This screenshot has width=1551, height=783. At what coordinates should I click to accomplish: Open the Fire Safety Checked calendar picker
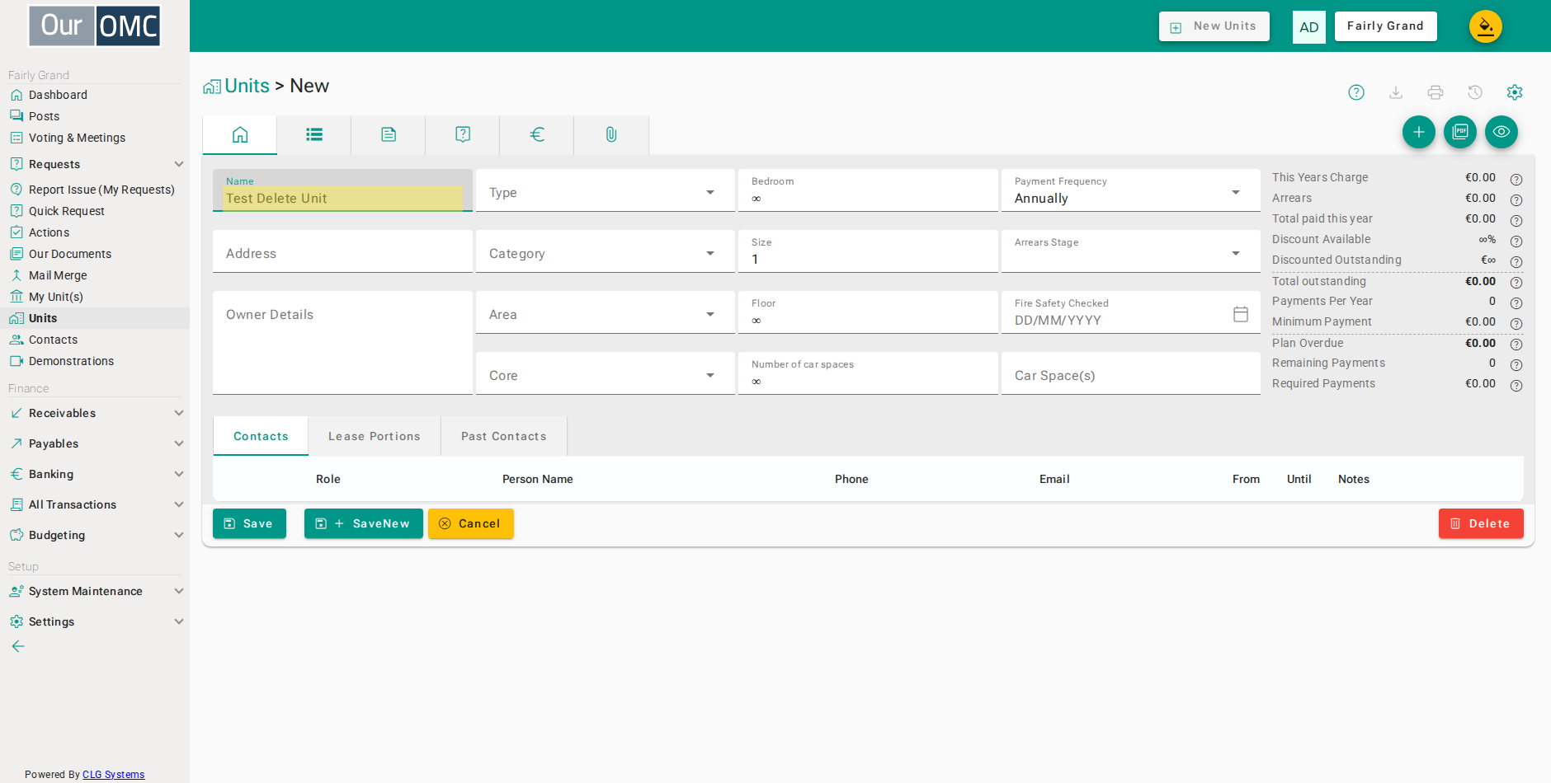click(x=1241, y=314)
